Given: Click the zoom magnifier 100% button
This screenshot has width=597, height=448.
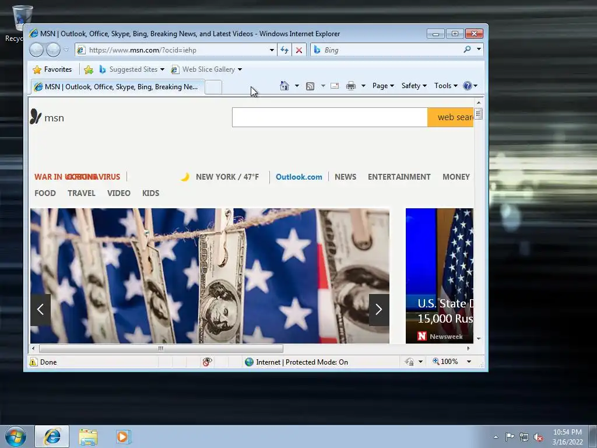Looking at the screenshot, I should (445, 362).
